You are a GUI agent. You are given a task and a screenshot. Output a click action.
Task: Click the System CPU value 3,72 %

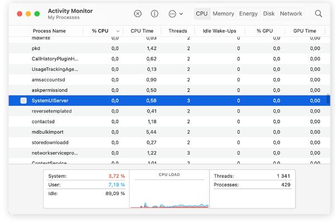tap(116, 176)
